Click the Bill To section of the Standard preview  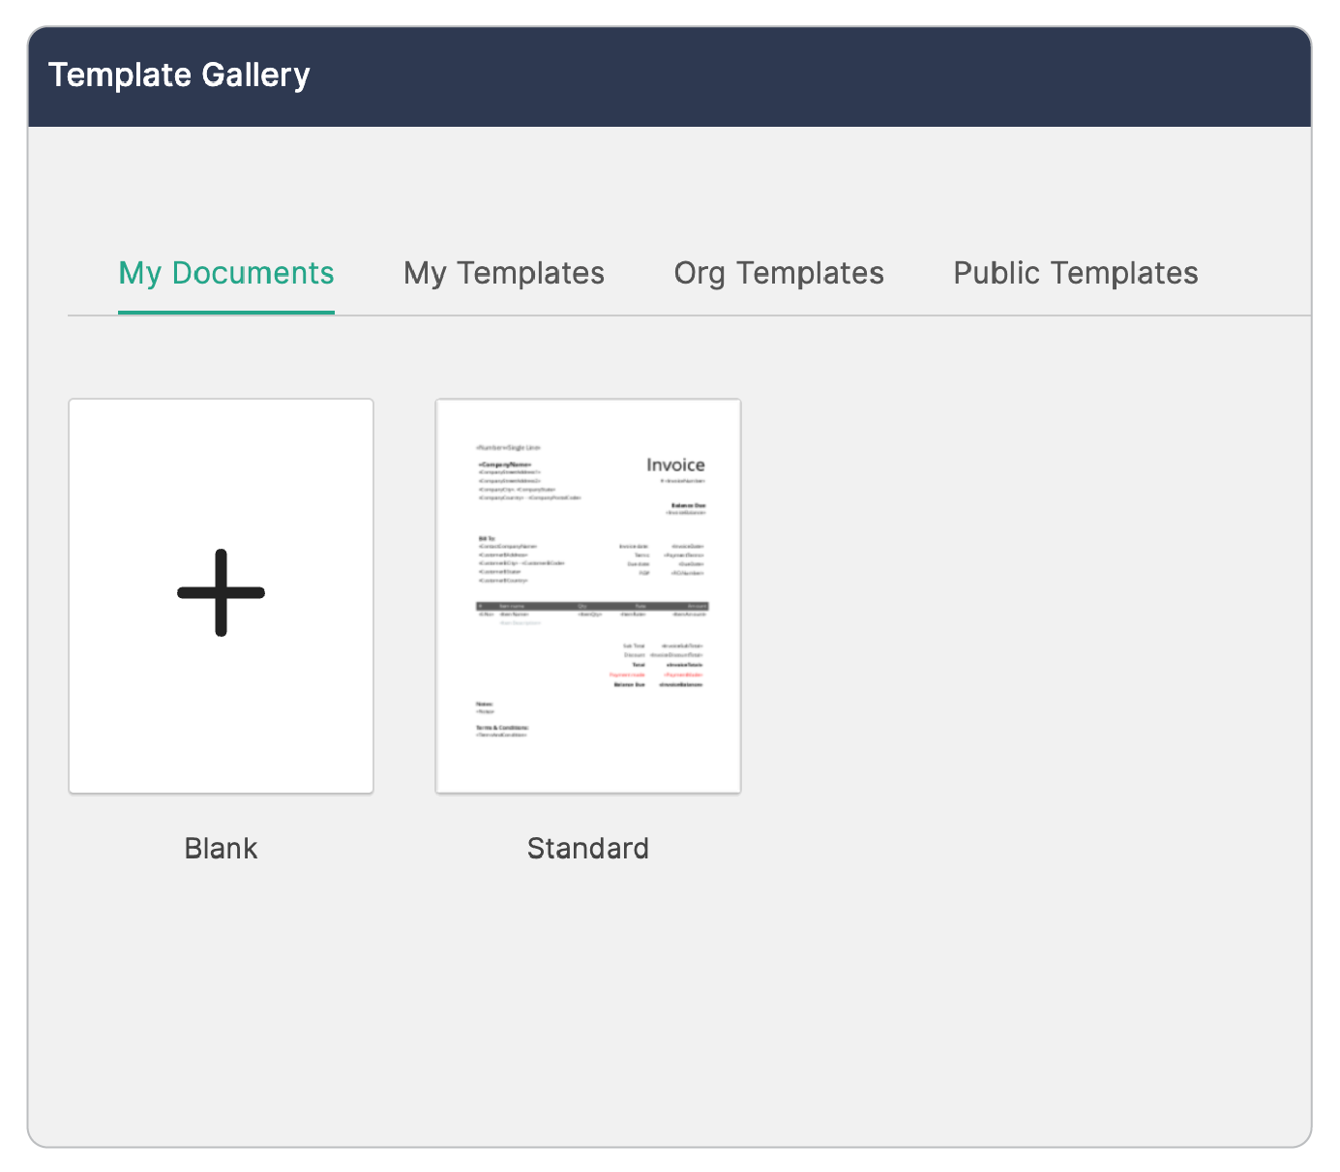point(487,539)
